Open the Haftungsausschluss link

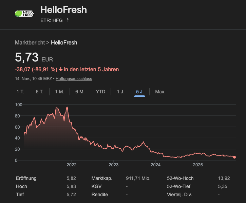[x=74, y=79]
